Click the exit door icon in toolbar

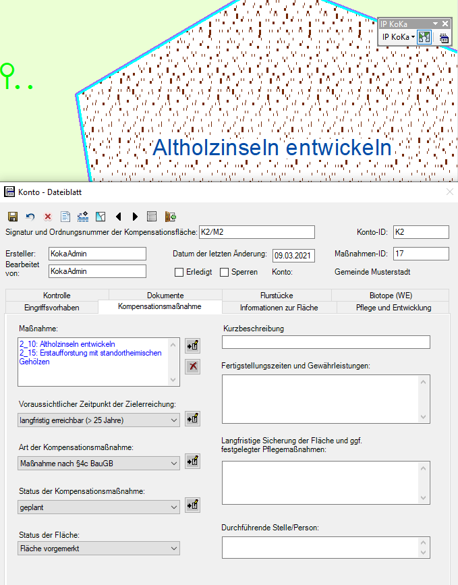pos(171,217)
